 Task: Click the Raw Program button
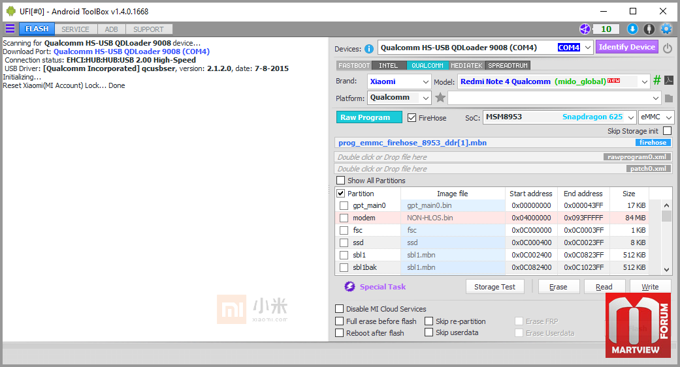pyautogui.click(x=369, y=117)
